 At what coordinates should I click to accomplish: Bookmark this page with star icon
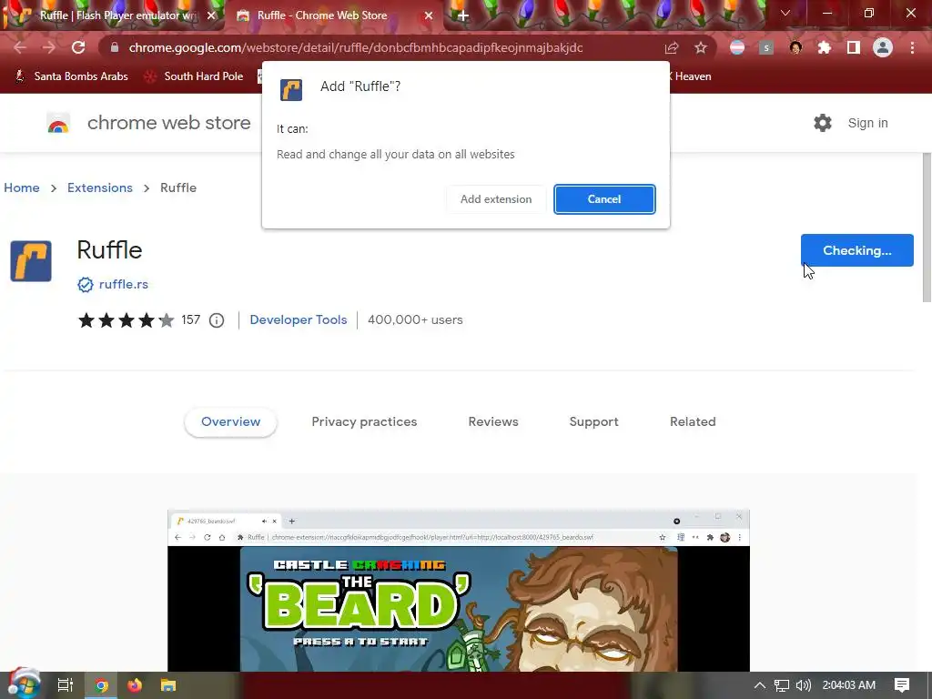[x=701, y=47]
